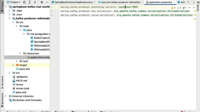Expand the .idea folder
This screenshot has width=200, height=112.
point(9,11)
